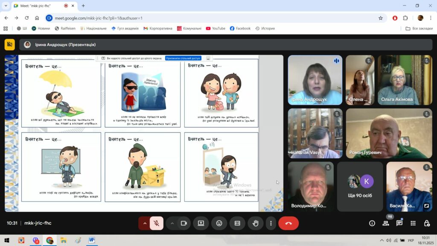Open more options three-dot menu
Image resolution: width=437 pixels, height=246 pixels.
click(271, 223)
